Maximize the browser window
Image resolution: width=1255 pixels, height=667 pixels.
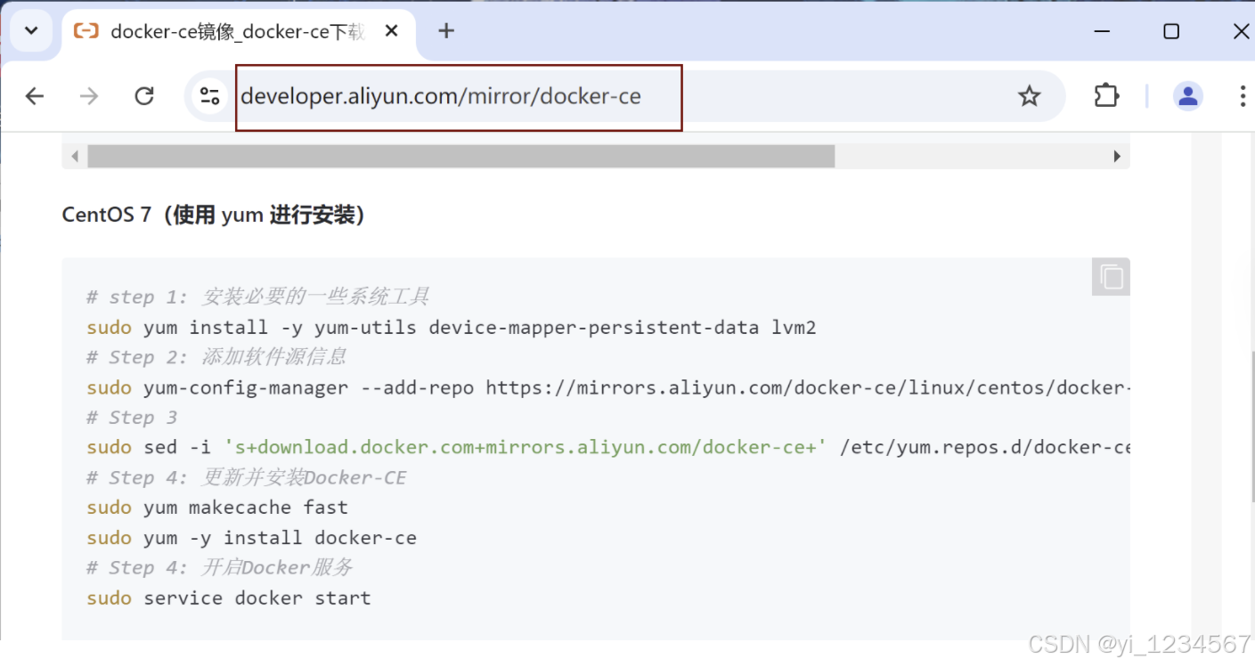(x=1171, y=31)
